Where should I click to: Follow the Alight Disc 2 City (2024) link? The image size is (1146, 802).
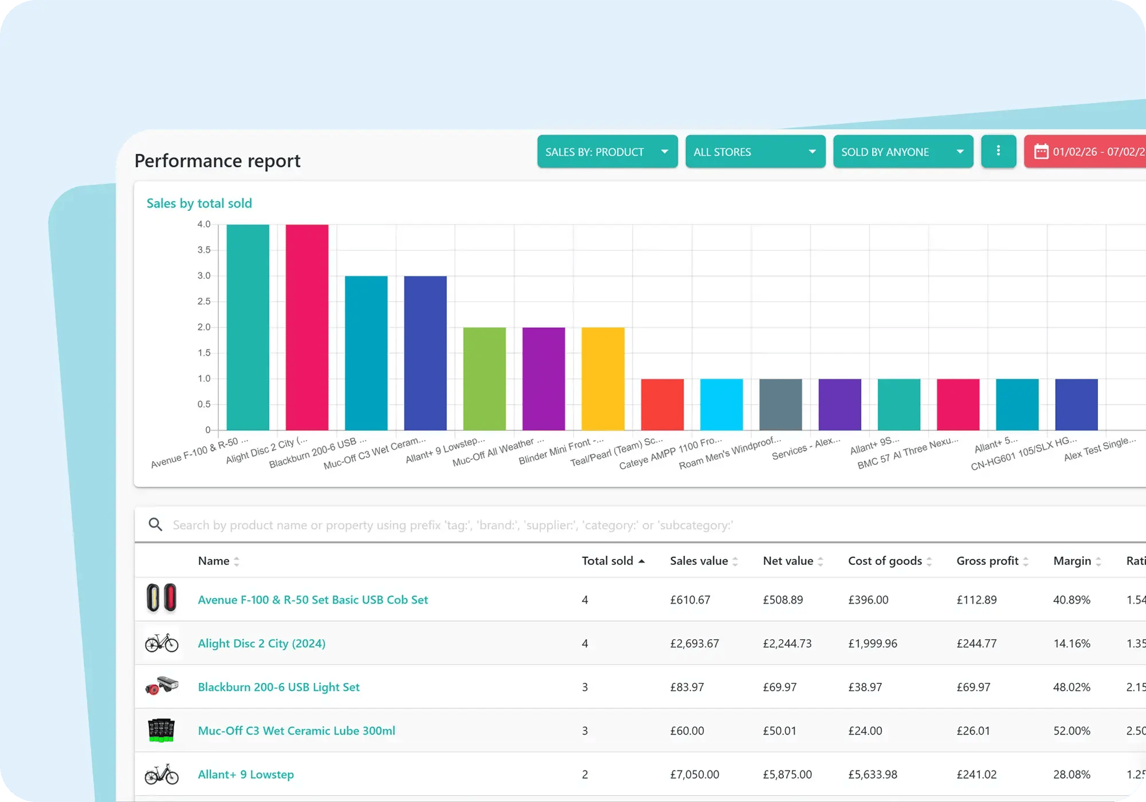[262, 643]
